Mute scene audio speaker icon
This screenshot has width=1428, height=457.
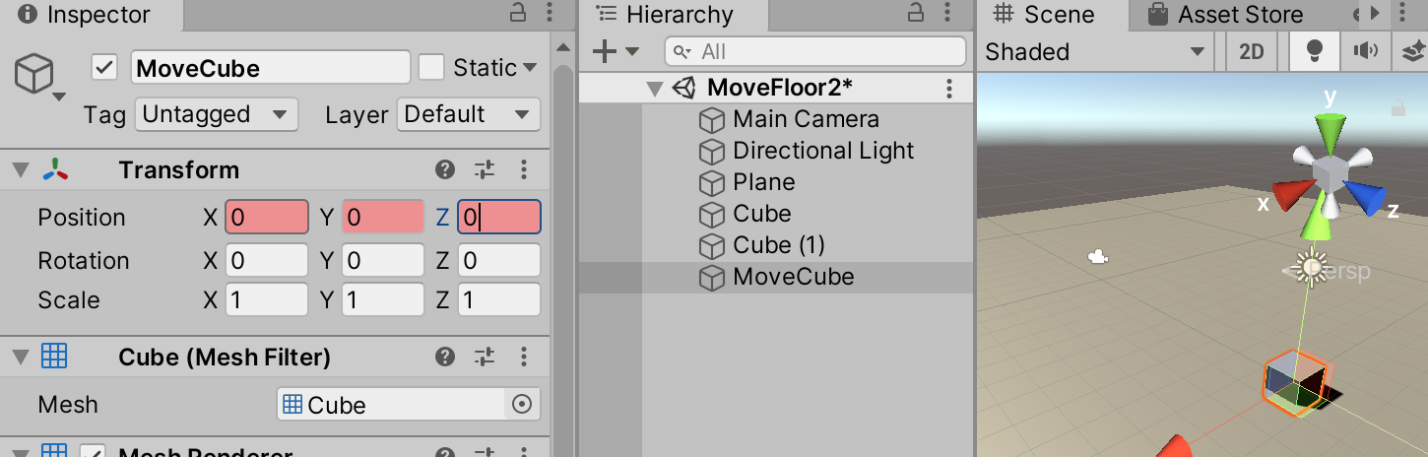[x=1366, y=52]
